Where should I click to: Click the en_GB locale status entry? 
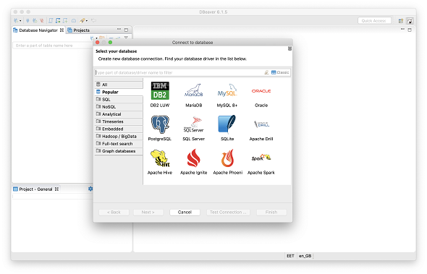(x=305, y=256)
